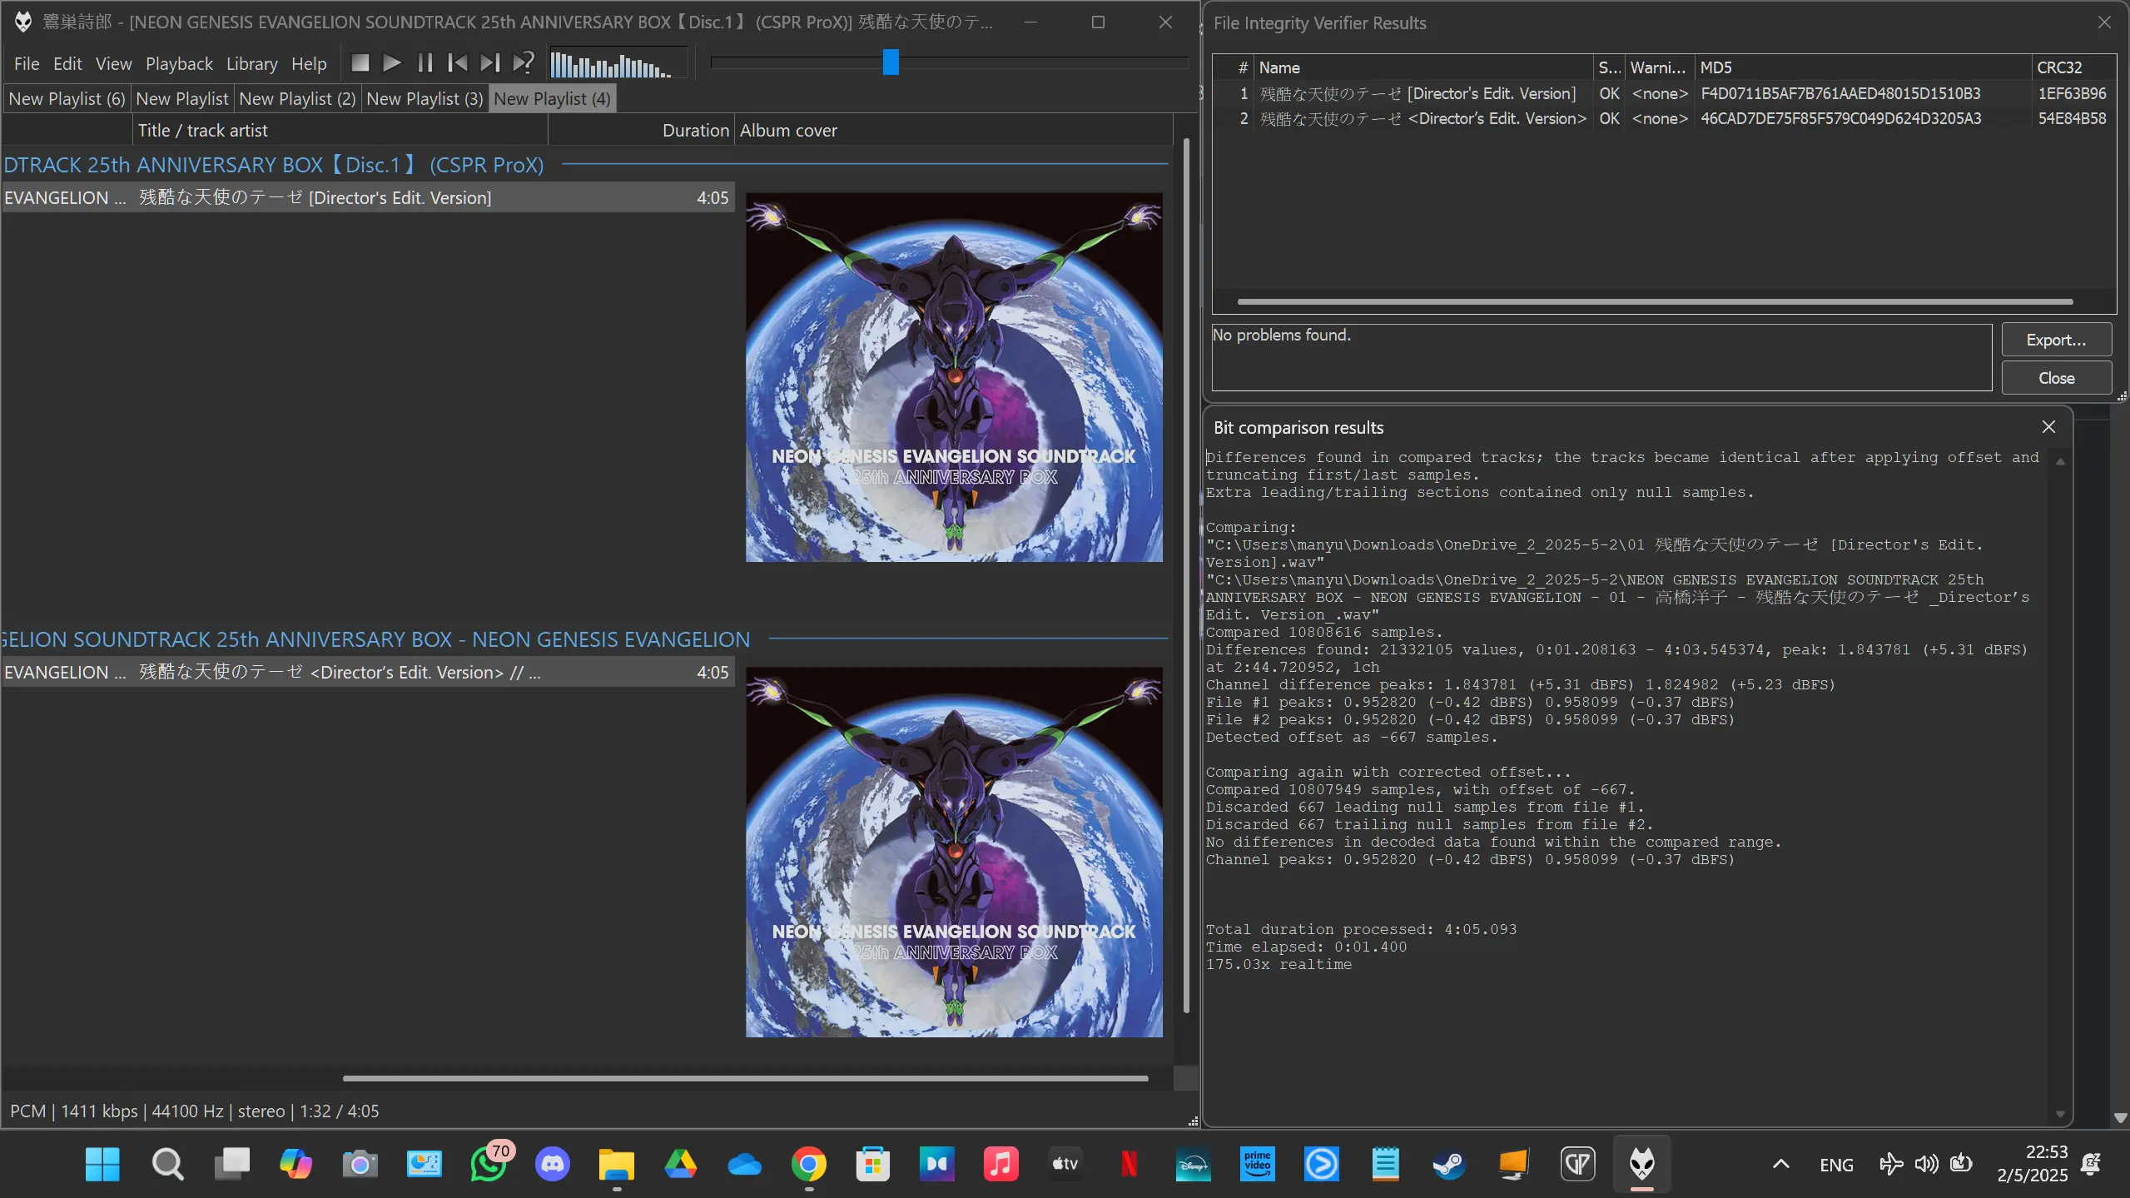Close the Bit comparison results window

2048,427
